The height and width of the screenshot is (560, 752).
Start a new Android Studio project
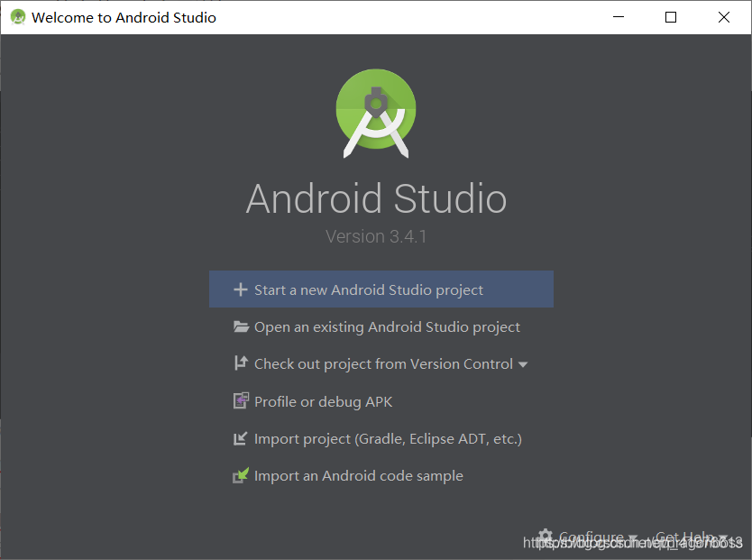(381, 289)
